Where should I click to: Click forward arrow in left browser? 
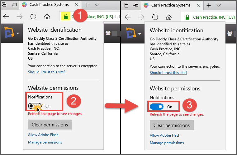click(x=20, y=16)
